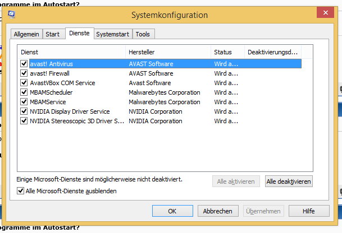Click the status cell of MBAMService

[x=226, y=102]
